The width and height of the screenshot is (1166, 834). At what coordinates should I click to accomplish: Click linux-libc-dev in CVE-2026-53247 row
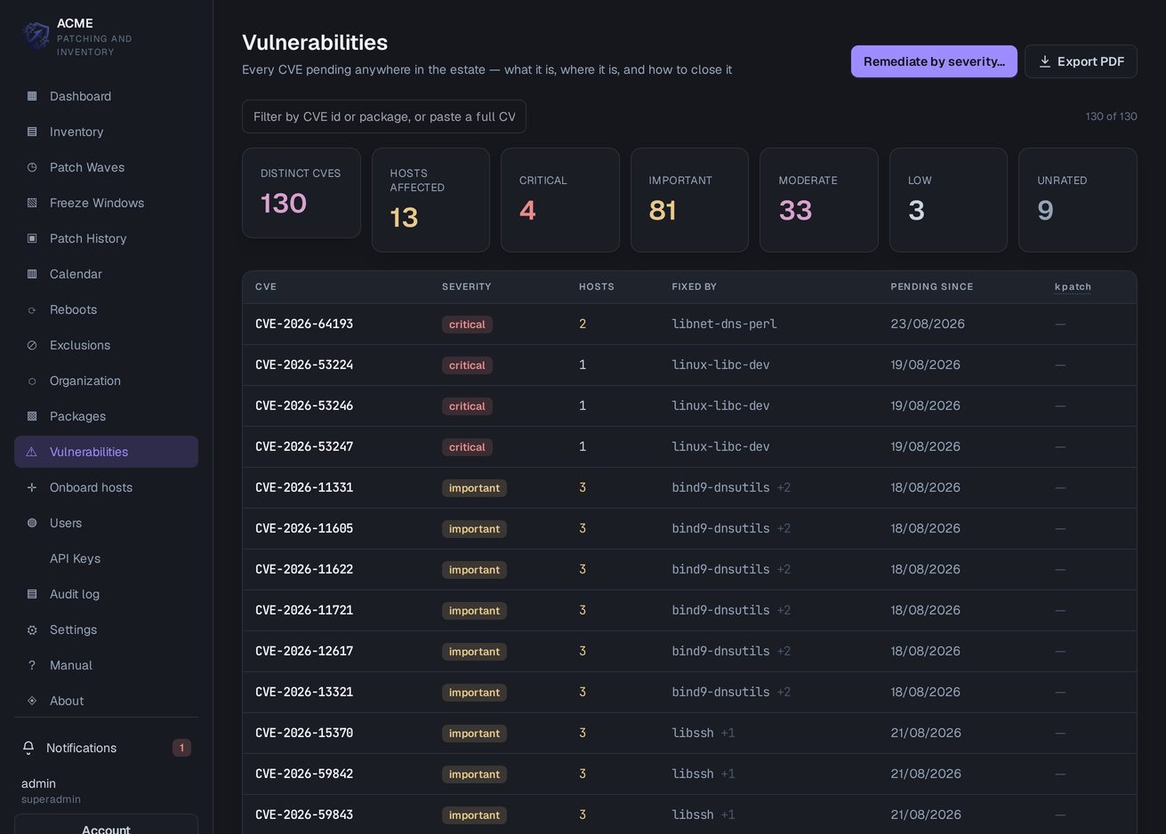click(720, 446)
